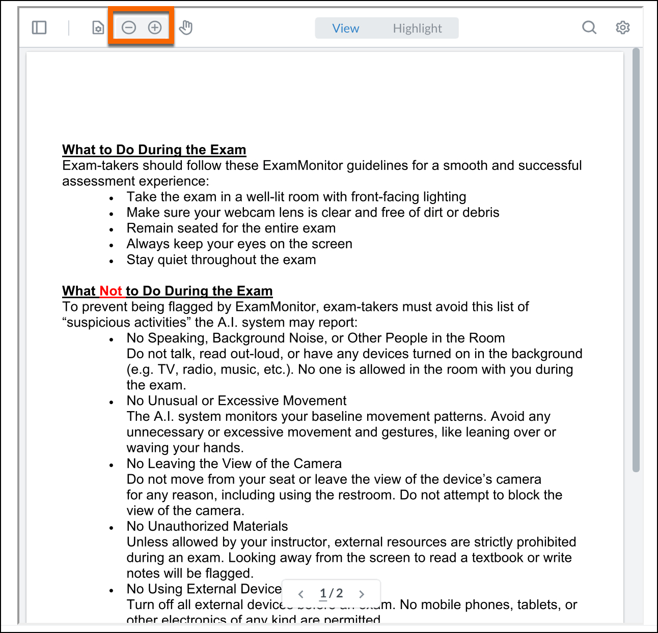Screen dimensions: 658x633
Task: Click text "No Unauthorized Materials"
Action: point(207,526)
